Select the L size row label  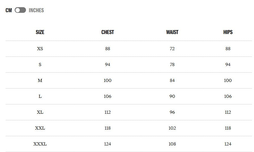click(x=40, y=96)
